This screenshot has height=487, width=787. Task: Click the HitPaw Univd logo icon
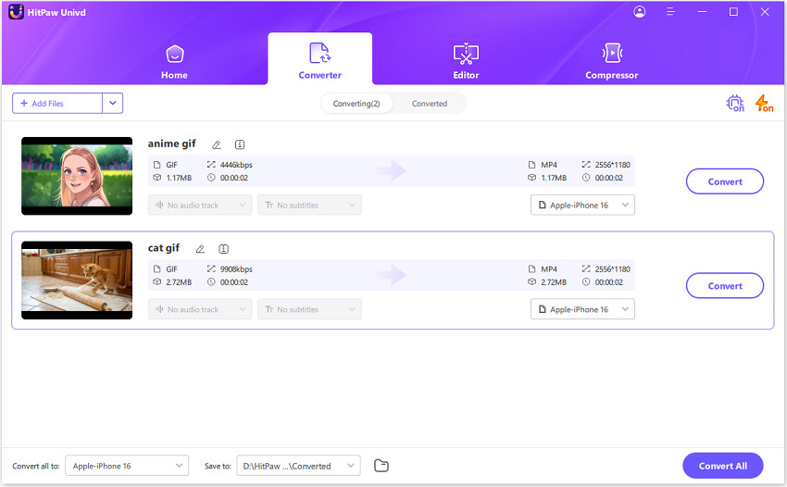point(16,12)
